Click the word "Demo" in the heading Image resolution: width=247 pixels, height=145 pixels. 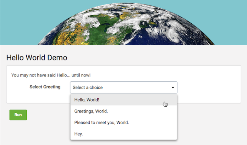(x=58, y=57)
